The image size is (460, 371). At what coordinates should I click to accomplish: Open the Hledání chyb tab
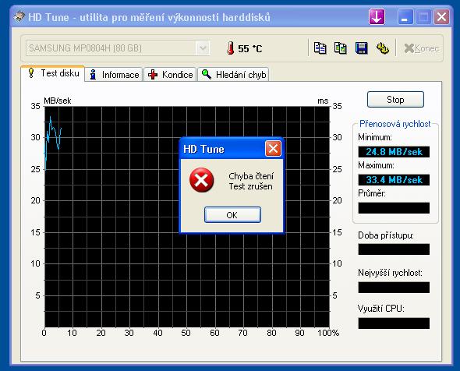click(234, 75)
